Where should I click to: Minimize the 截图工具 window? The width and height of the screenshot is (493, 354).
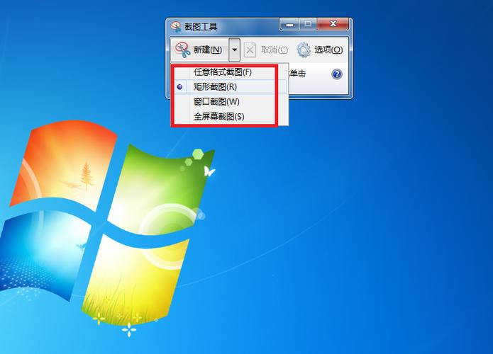pyautogui.click(x=289, y=24)
